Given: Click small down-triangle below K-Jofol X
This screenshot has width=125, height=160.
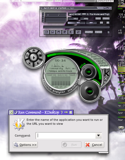Looking at the screenshot, I should tap(105, 82).
